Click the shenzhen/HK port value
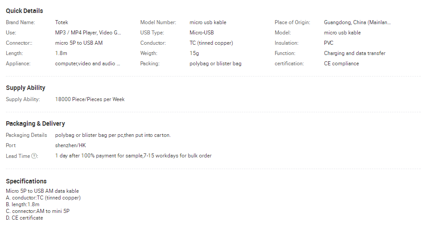 (x=70, y=145)
